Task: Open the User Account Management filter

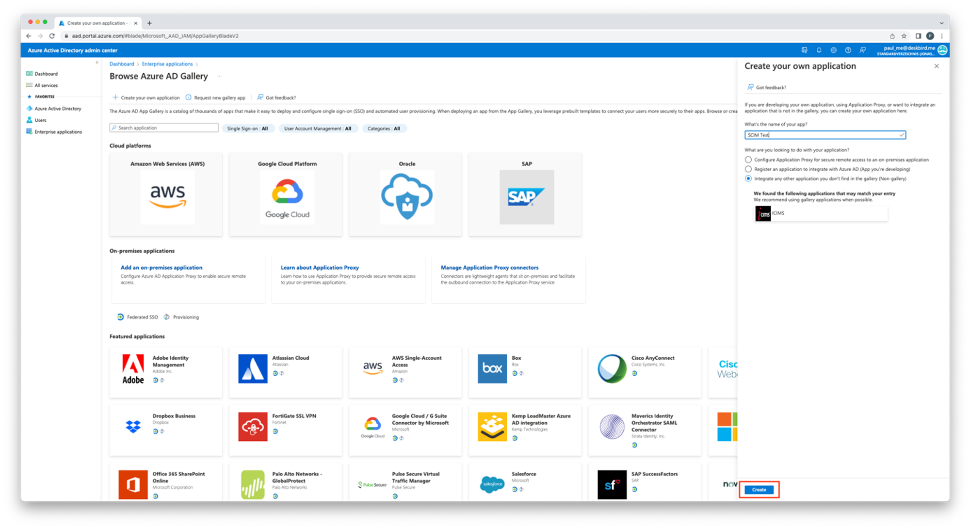Action: [318, 128]
